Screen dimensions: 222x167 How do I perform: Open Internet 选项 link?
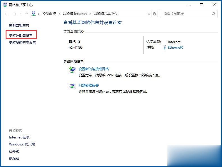pos(19,137)
